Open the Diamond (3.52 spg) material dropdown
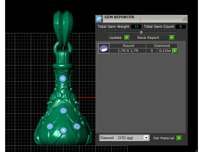203x152 pixels. tap(146, 138)
